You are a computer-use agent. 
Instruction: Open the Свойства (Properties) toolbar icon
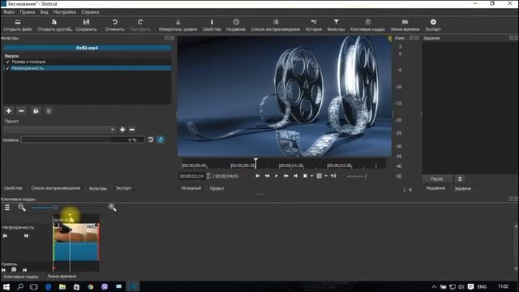212,22
